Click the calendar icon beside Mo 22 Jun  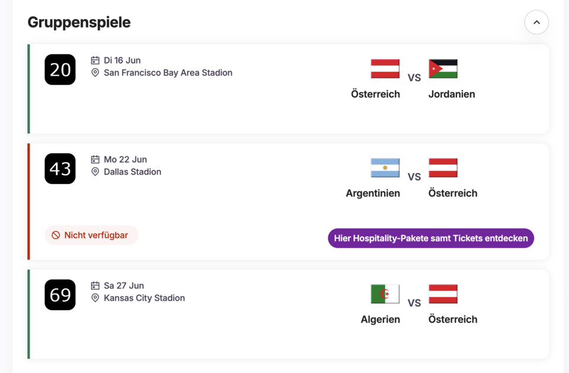tap(96, 159)
